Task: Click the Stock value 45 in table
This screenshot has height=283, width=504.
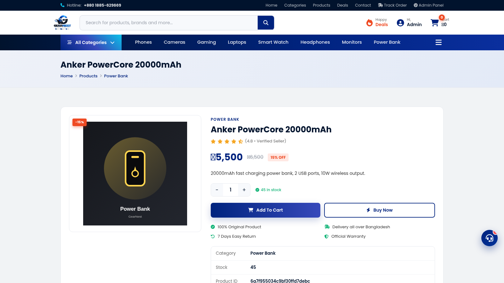Action: [x=253, y=267]
